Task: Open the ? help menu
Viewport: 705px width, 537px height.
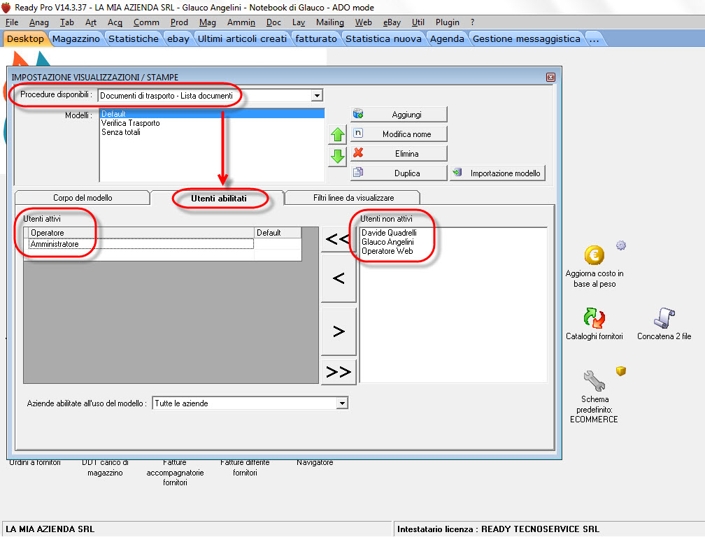Action: tap(473, 22)
